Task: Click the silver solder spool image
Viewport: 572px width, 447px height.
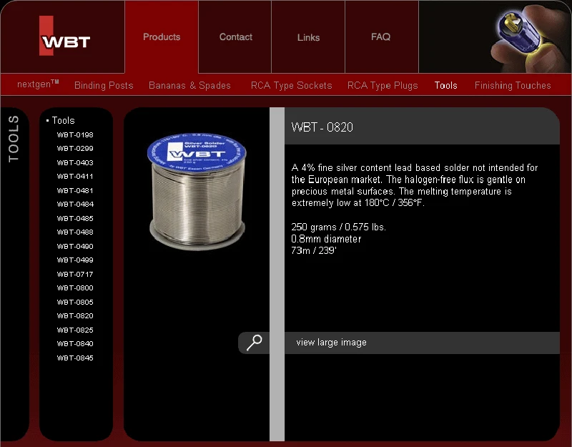Action: (197, 191)
